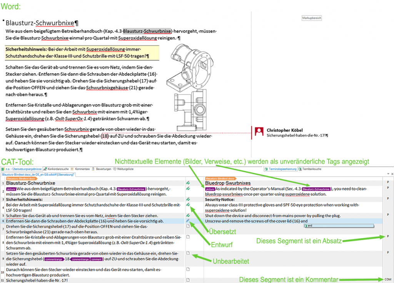Click the target field of segment 7
Screen dimensions: 394x283
(x=292, y=229)
